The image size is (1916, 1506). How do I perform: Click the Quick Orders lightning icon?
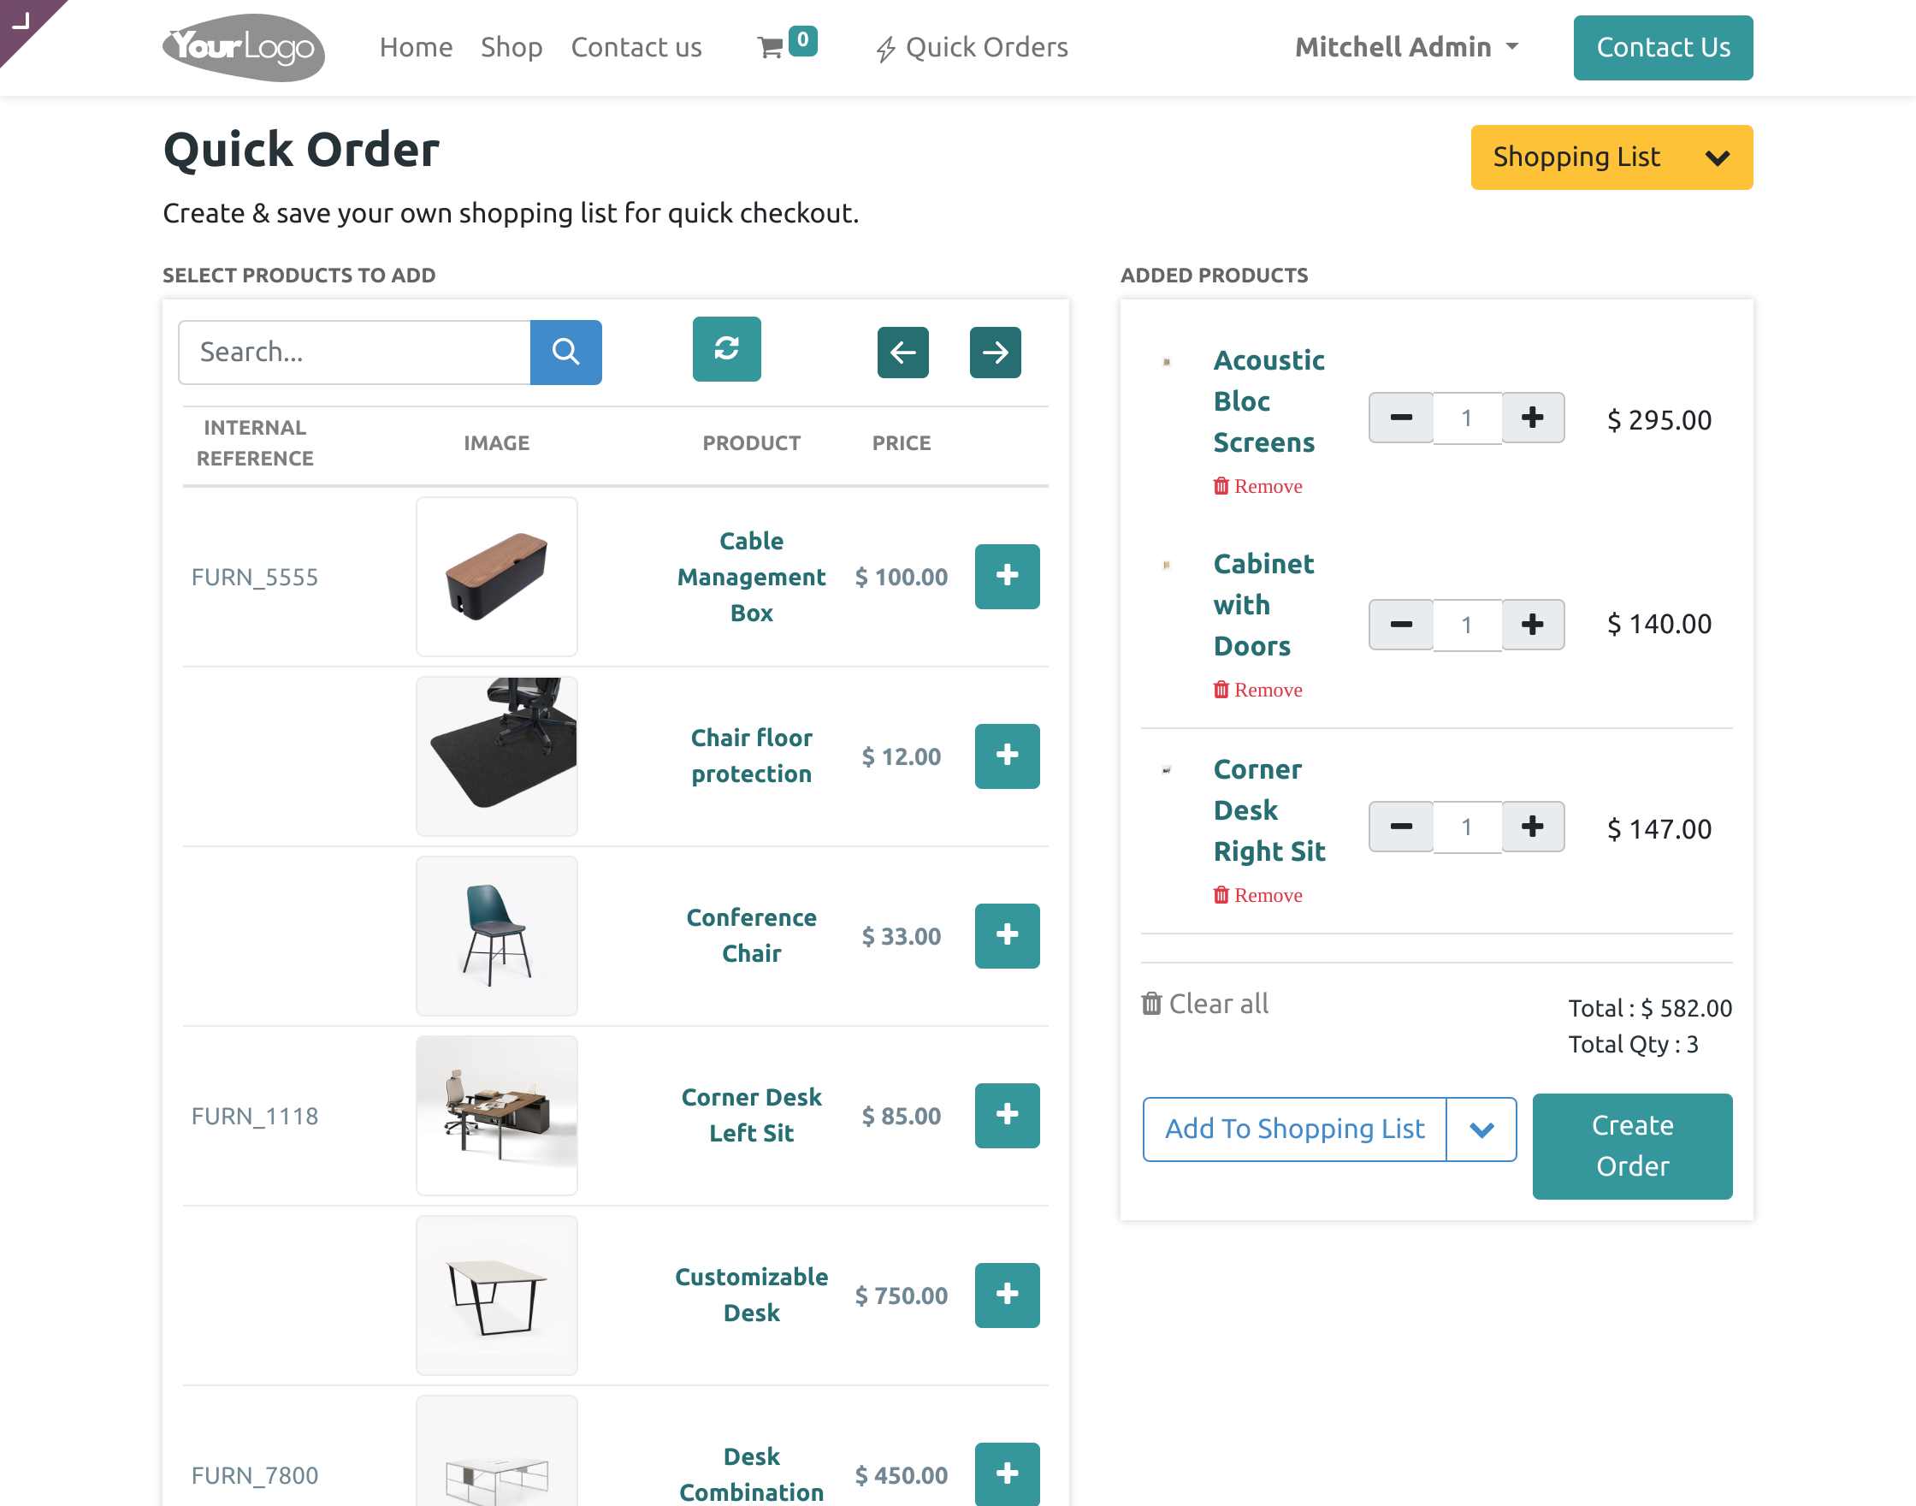tap(887, 48)
